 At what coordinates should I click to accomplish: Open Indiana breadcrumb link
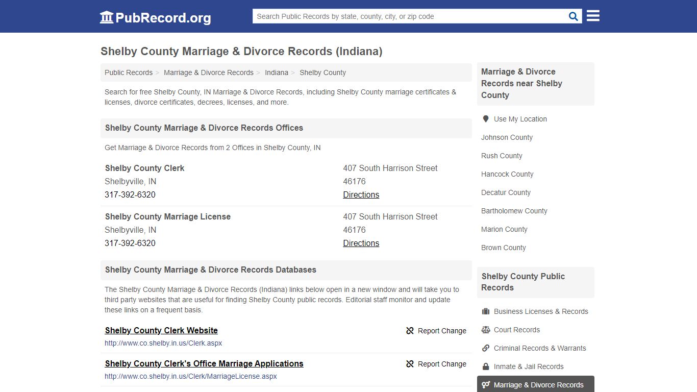click(277, 72)
